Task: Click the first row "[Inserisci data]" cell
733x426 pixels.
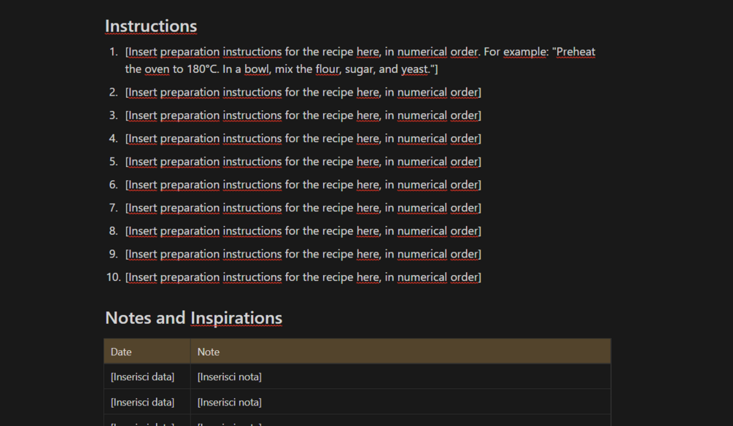Action: tap(142, 377)
